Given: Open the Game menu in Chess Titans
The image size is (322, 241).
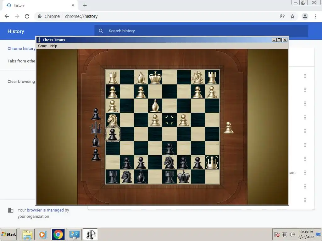Looking at the screenshot, I should point(42,46).
